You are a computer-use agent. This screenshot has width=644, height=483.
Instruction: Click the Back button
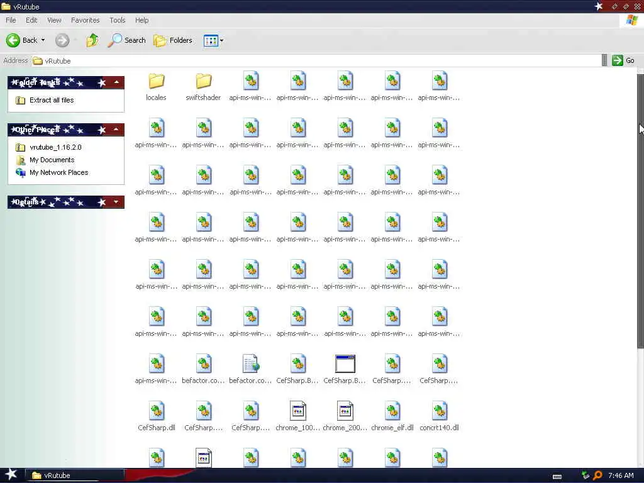[22, 40]
